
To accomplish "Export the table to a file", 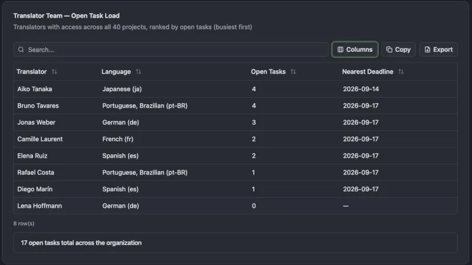I will 438,49.
